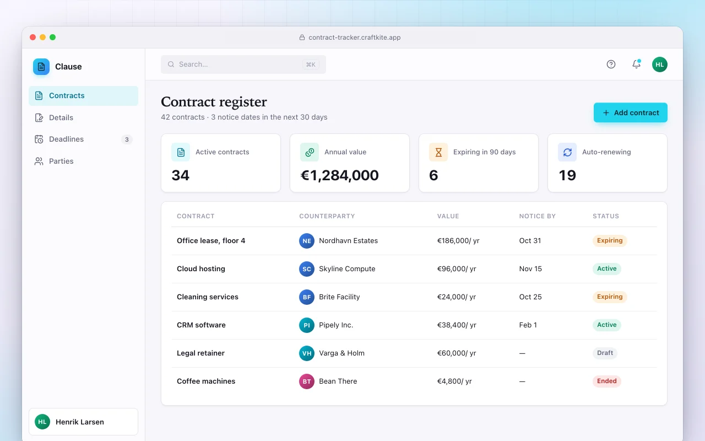Viewport: 705px width, 441px height.
Task: Click the €186,000/ yr value
Action: coord(458,241)
